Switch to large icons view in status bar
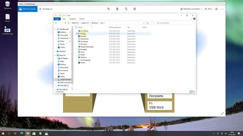The height and width of the screenshot is (136, 243). 194,92
